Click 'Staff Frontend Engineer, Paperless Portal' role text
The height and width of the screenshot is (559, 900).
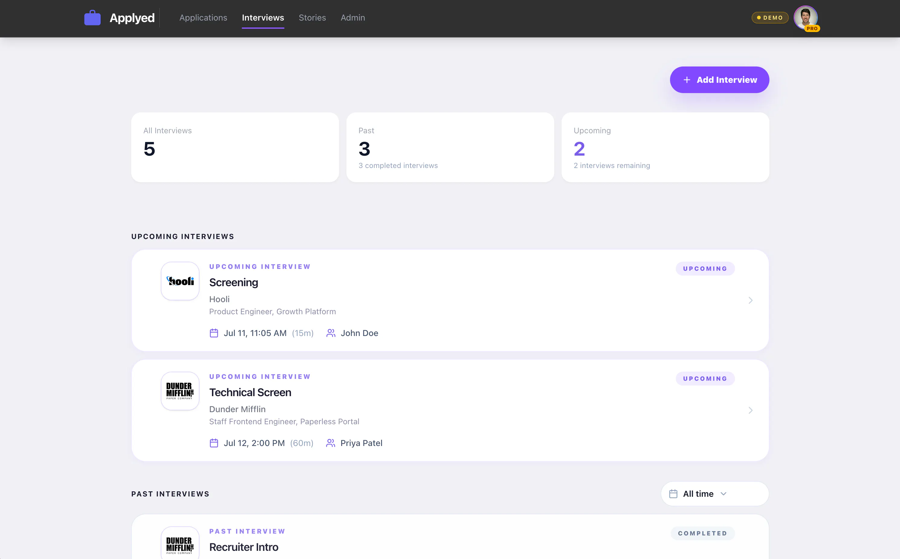click(284, 422)
